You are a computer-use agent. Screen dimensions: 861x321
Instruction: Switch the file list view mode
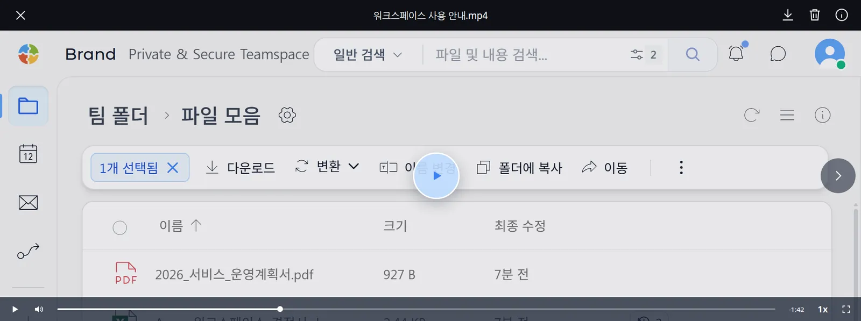(787, 115)
